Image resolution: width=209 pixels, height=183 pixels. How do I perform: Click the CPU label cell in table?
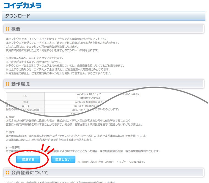click(x=25, y=102)
